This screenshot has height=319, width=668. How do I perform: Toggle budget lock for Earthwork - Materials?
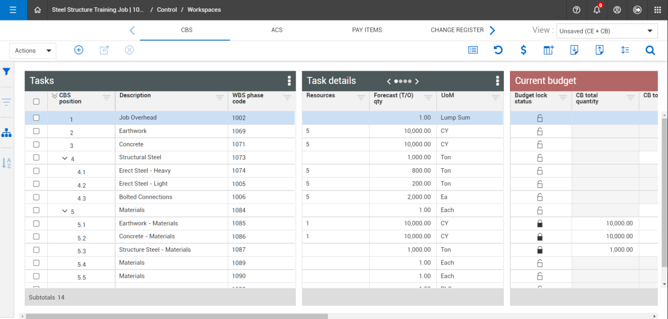pos(539,223)
